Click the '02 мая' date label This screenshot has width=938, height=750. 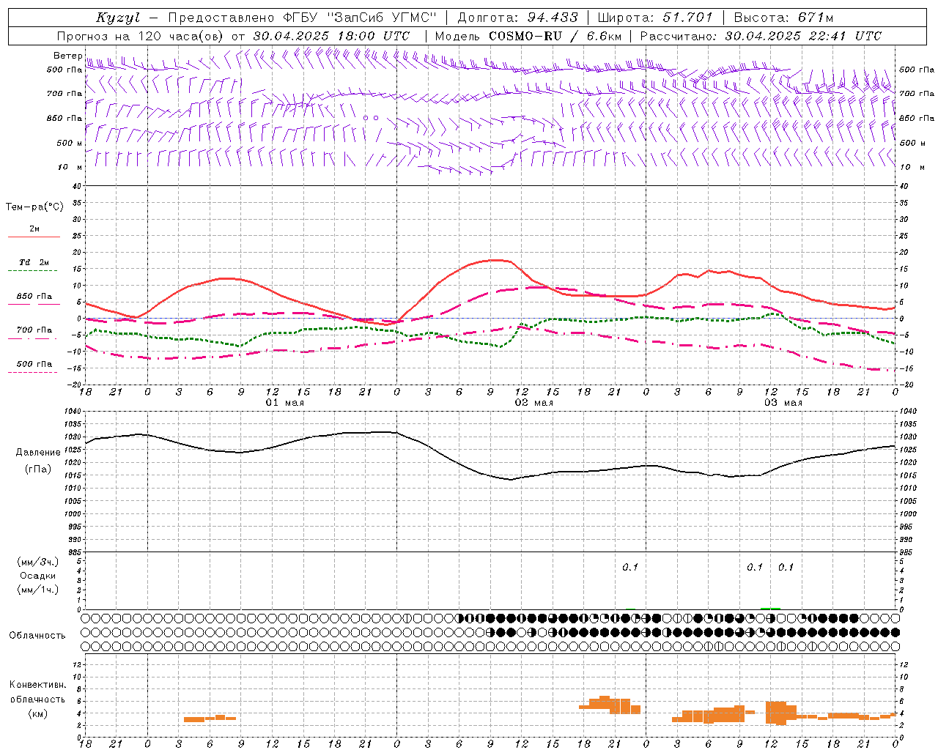point(533,403)
